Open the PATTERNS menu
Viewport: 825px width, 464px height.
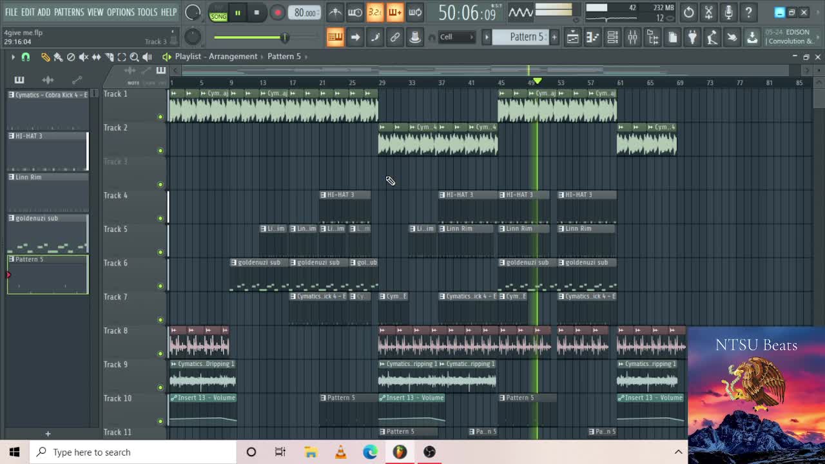69,12
